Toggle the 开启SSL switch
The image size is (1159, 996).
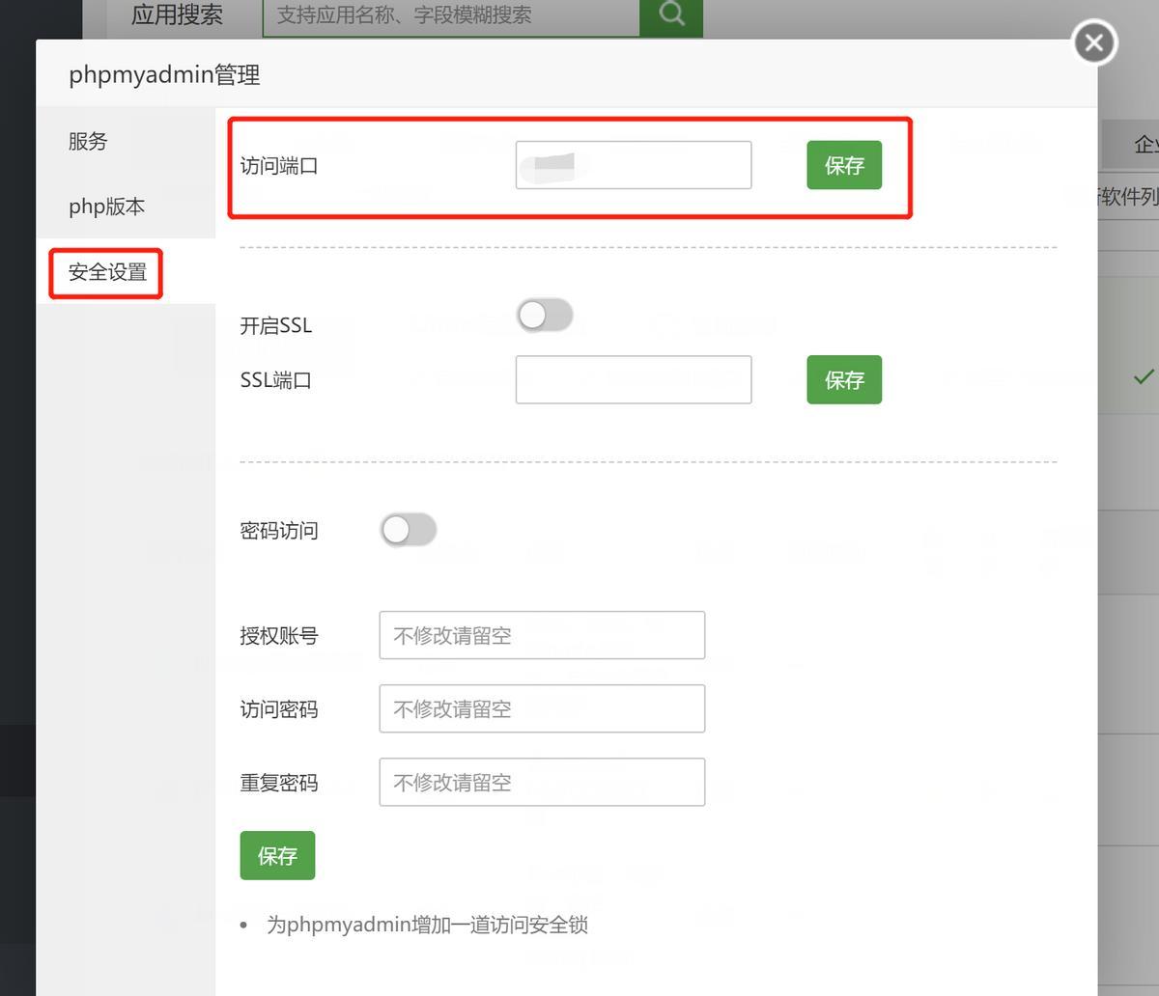[545, 316]
